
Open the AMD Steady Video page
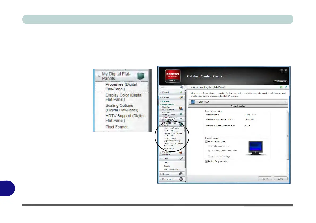point(172,170)
